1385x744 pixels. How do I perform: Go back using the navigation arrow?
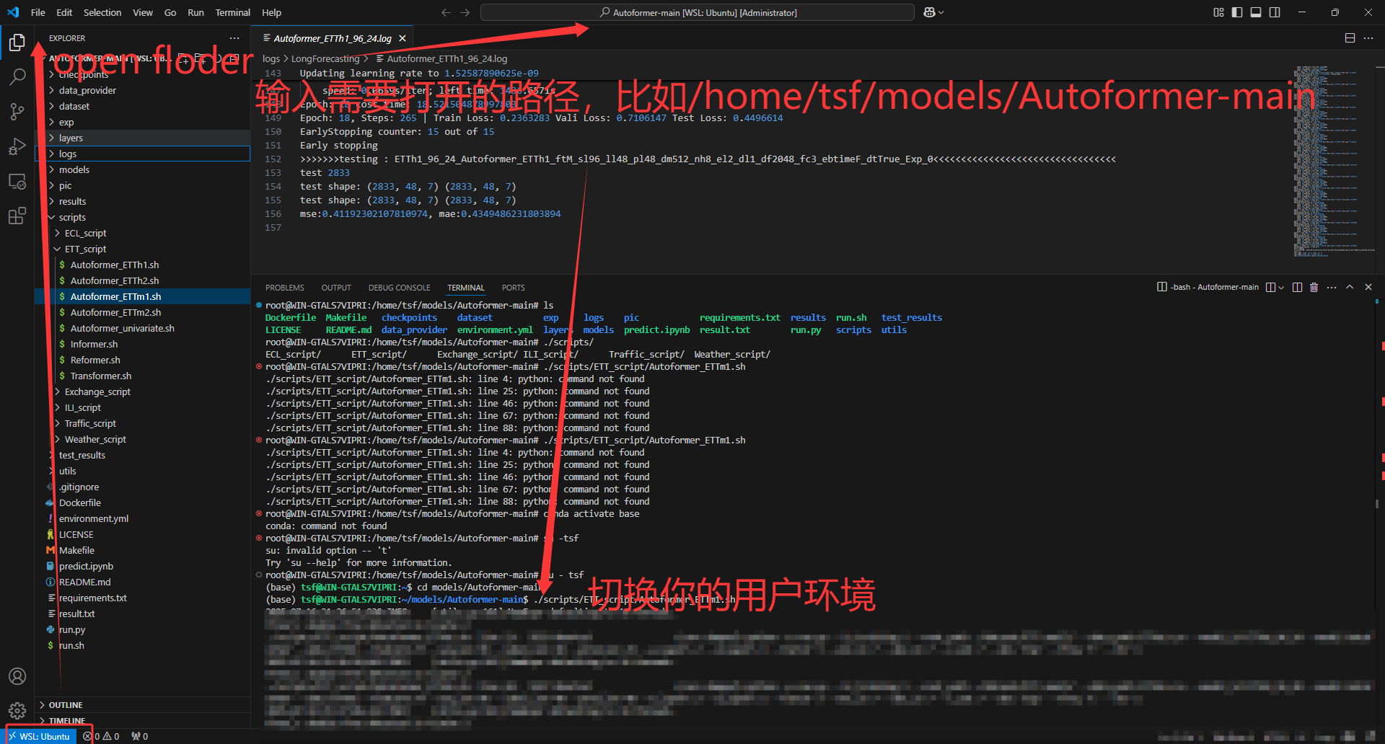pyautogui.click(x=446, y=12)
